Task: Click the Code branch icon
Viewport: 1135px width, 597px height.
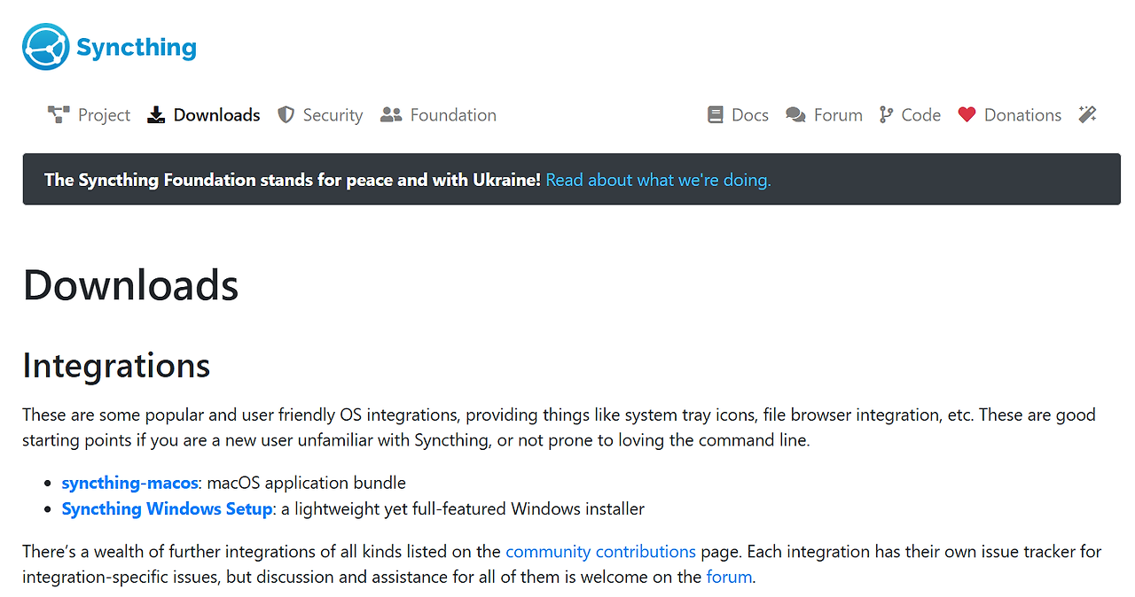Action: coord(886,115)
